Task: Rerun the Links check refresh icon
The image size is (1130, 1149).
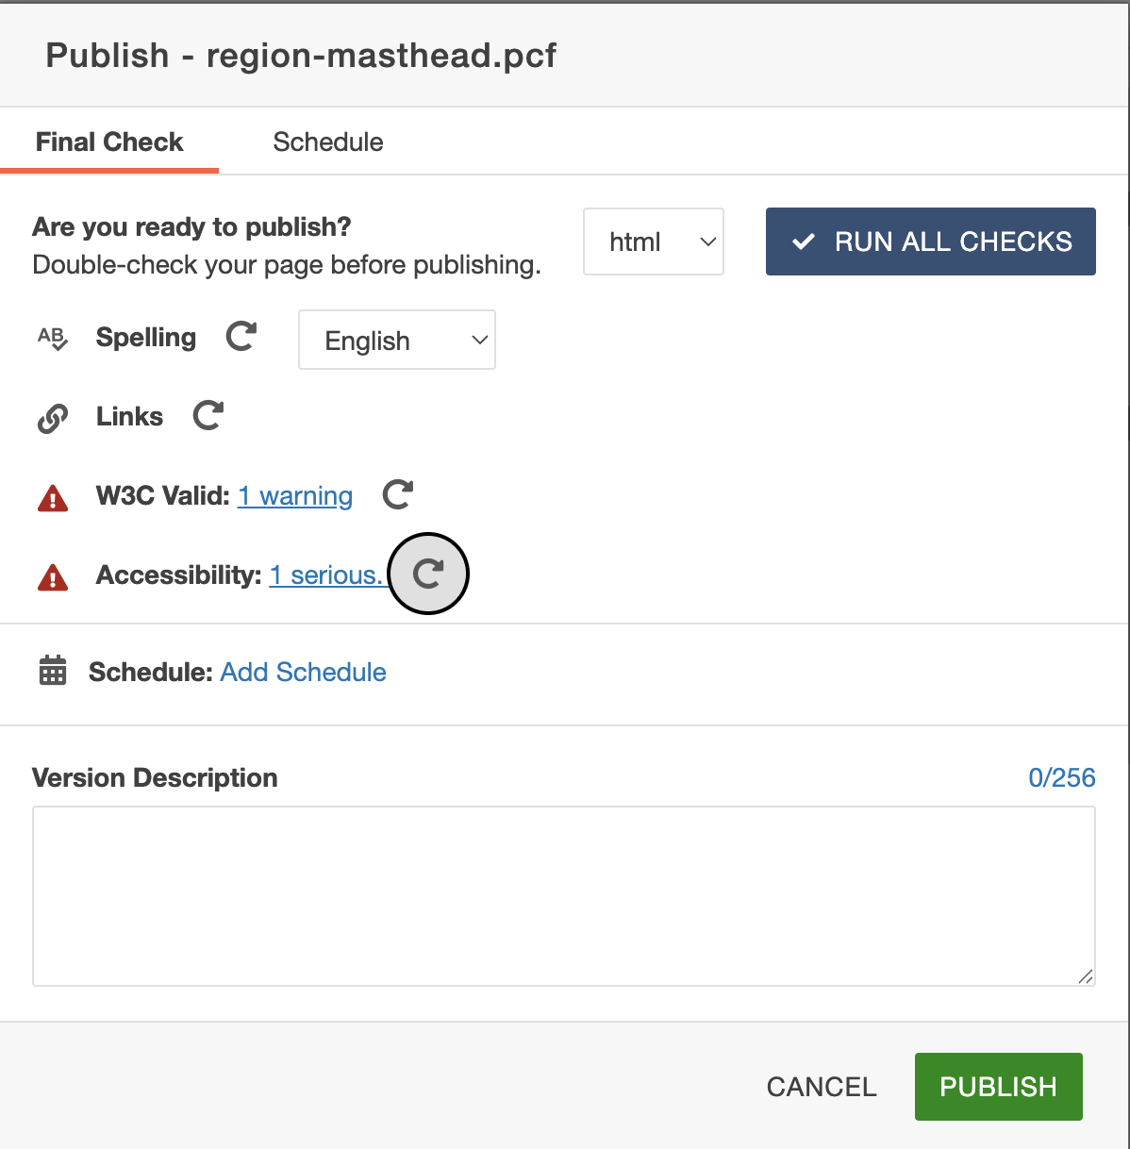Action: (208, 415)
